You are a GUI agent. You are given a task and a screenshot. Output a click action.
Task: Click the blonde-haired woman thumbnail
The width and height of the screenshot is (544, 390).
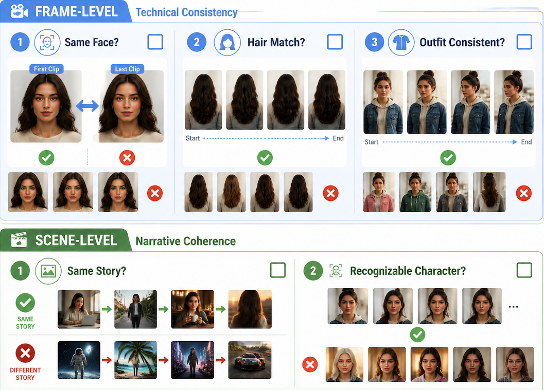coord(344,364)
